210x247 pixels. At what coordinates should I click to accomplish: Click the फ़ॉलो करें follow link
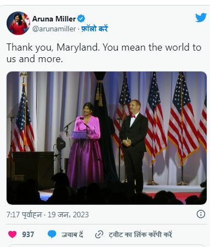[x=95, y=29]
